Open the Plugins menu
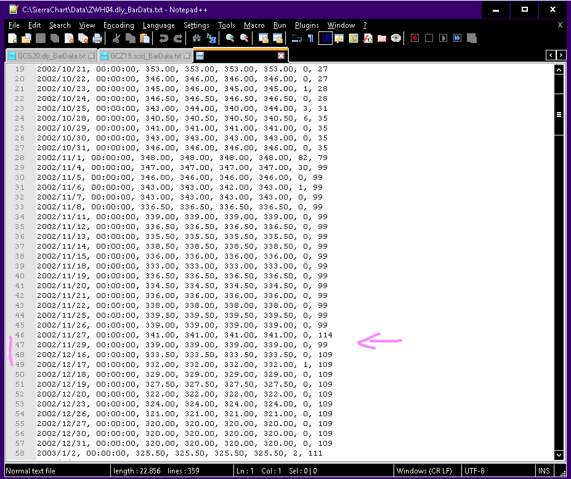The height and width of the screenshot is (479, 571). click(x=307, y=25)
